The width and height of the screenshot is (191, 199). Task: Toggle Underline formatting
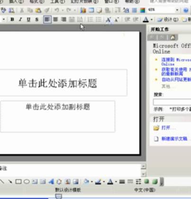(x=28, y=19)
